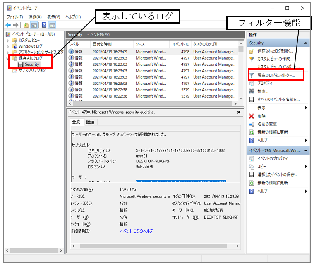This screenshot has width=314, height=265.
Task: Click the Find (検索) binoculars action
Action: 263,91
